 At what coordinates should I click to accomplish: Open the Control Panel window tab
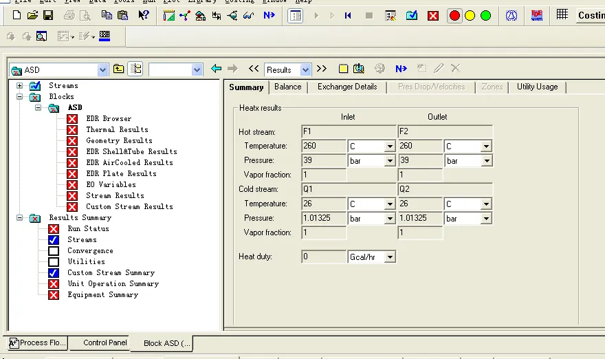point(105,342)
